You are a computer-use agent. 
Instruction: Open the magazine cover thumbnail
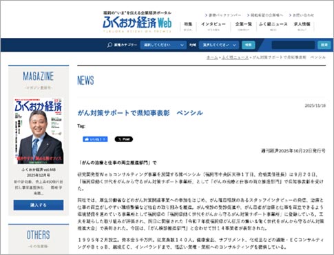pyautogui.click(x=39, y=131)
